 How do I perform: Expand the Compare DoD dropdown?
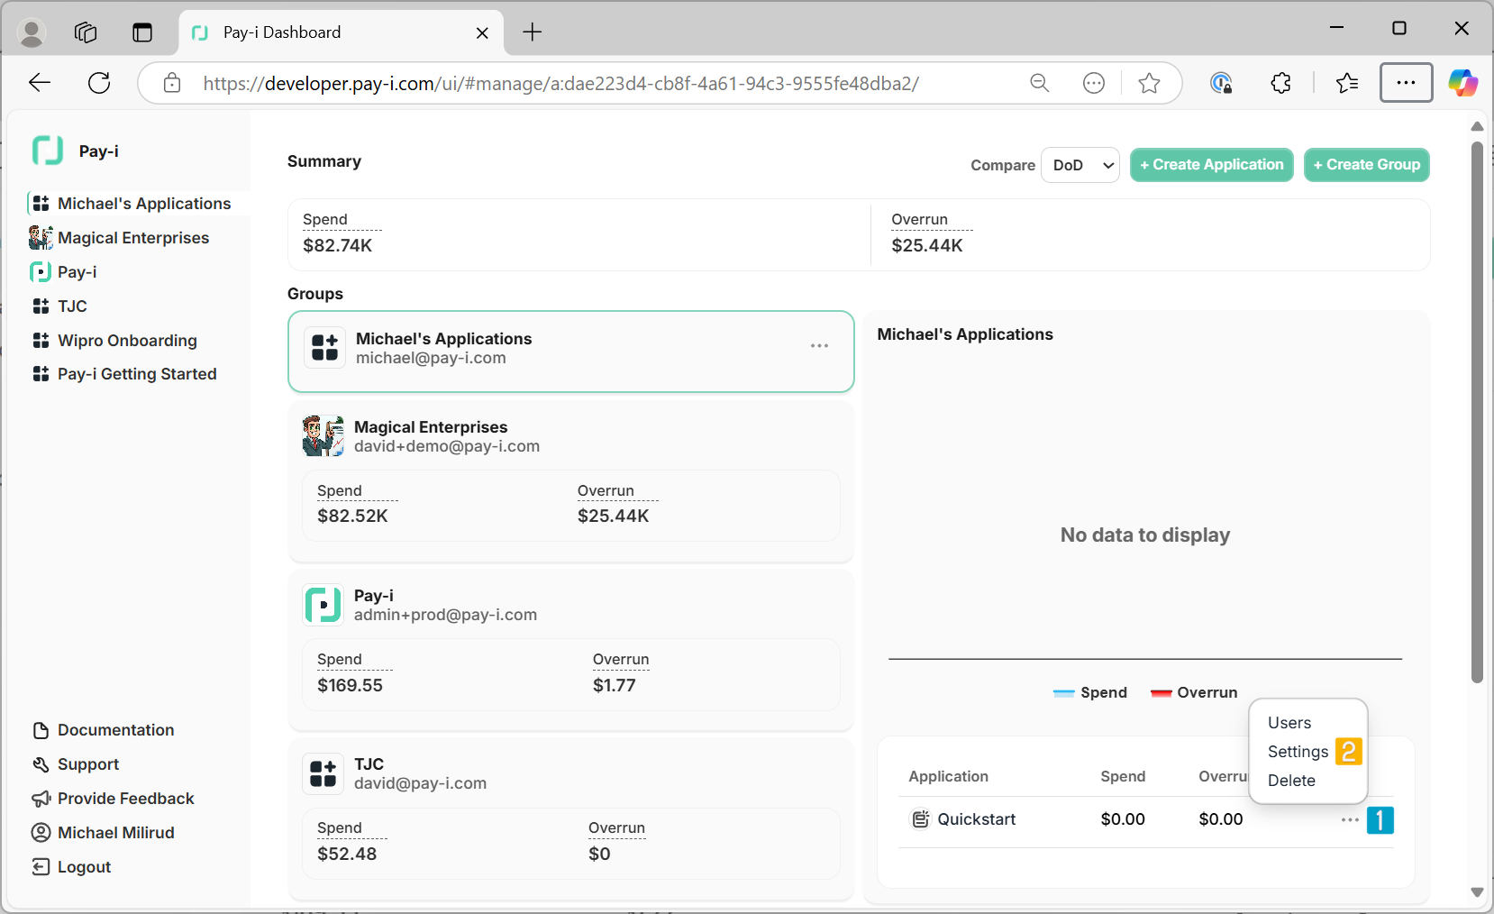click(x=1080, y=165)
